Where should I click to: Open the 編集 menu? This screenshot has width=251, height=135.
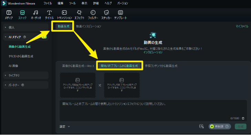61,3
